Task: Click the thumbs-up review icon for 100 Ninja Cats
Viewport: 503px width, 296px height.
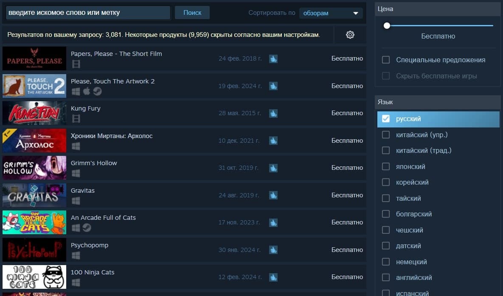Action: click(x=273, y=277)
